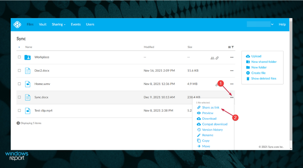This screenshot has height=168, width=303.
Task: Open the Vault tab
Action: (x=43, y=25)
